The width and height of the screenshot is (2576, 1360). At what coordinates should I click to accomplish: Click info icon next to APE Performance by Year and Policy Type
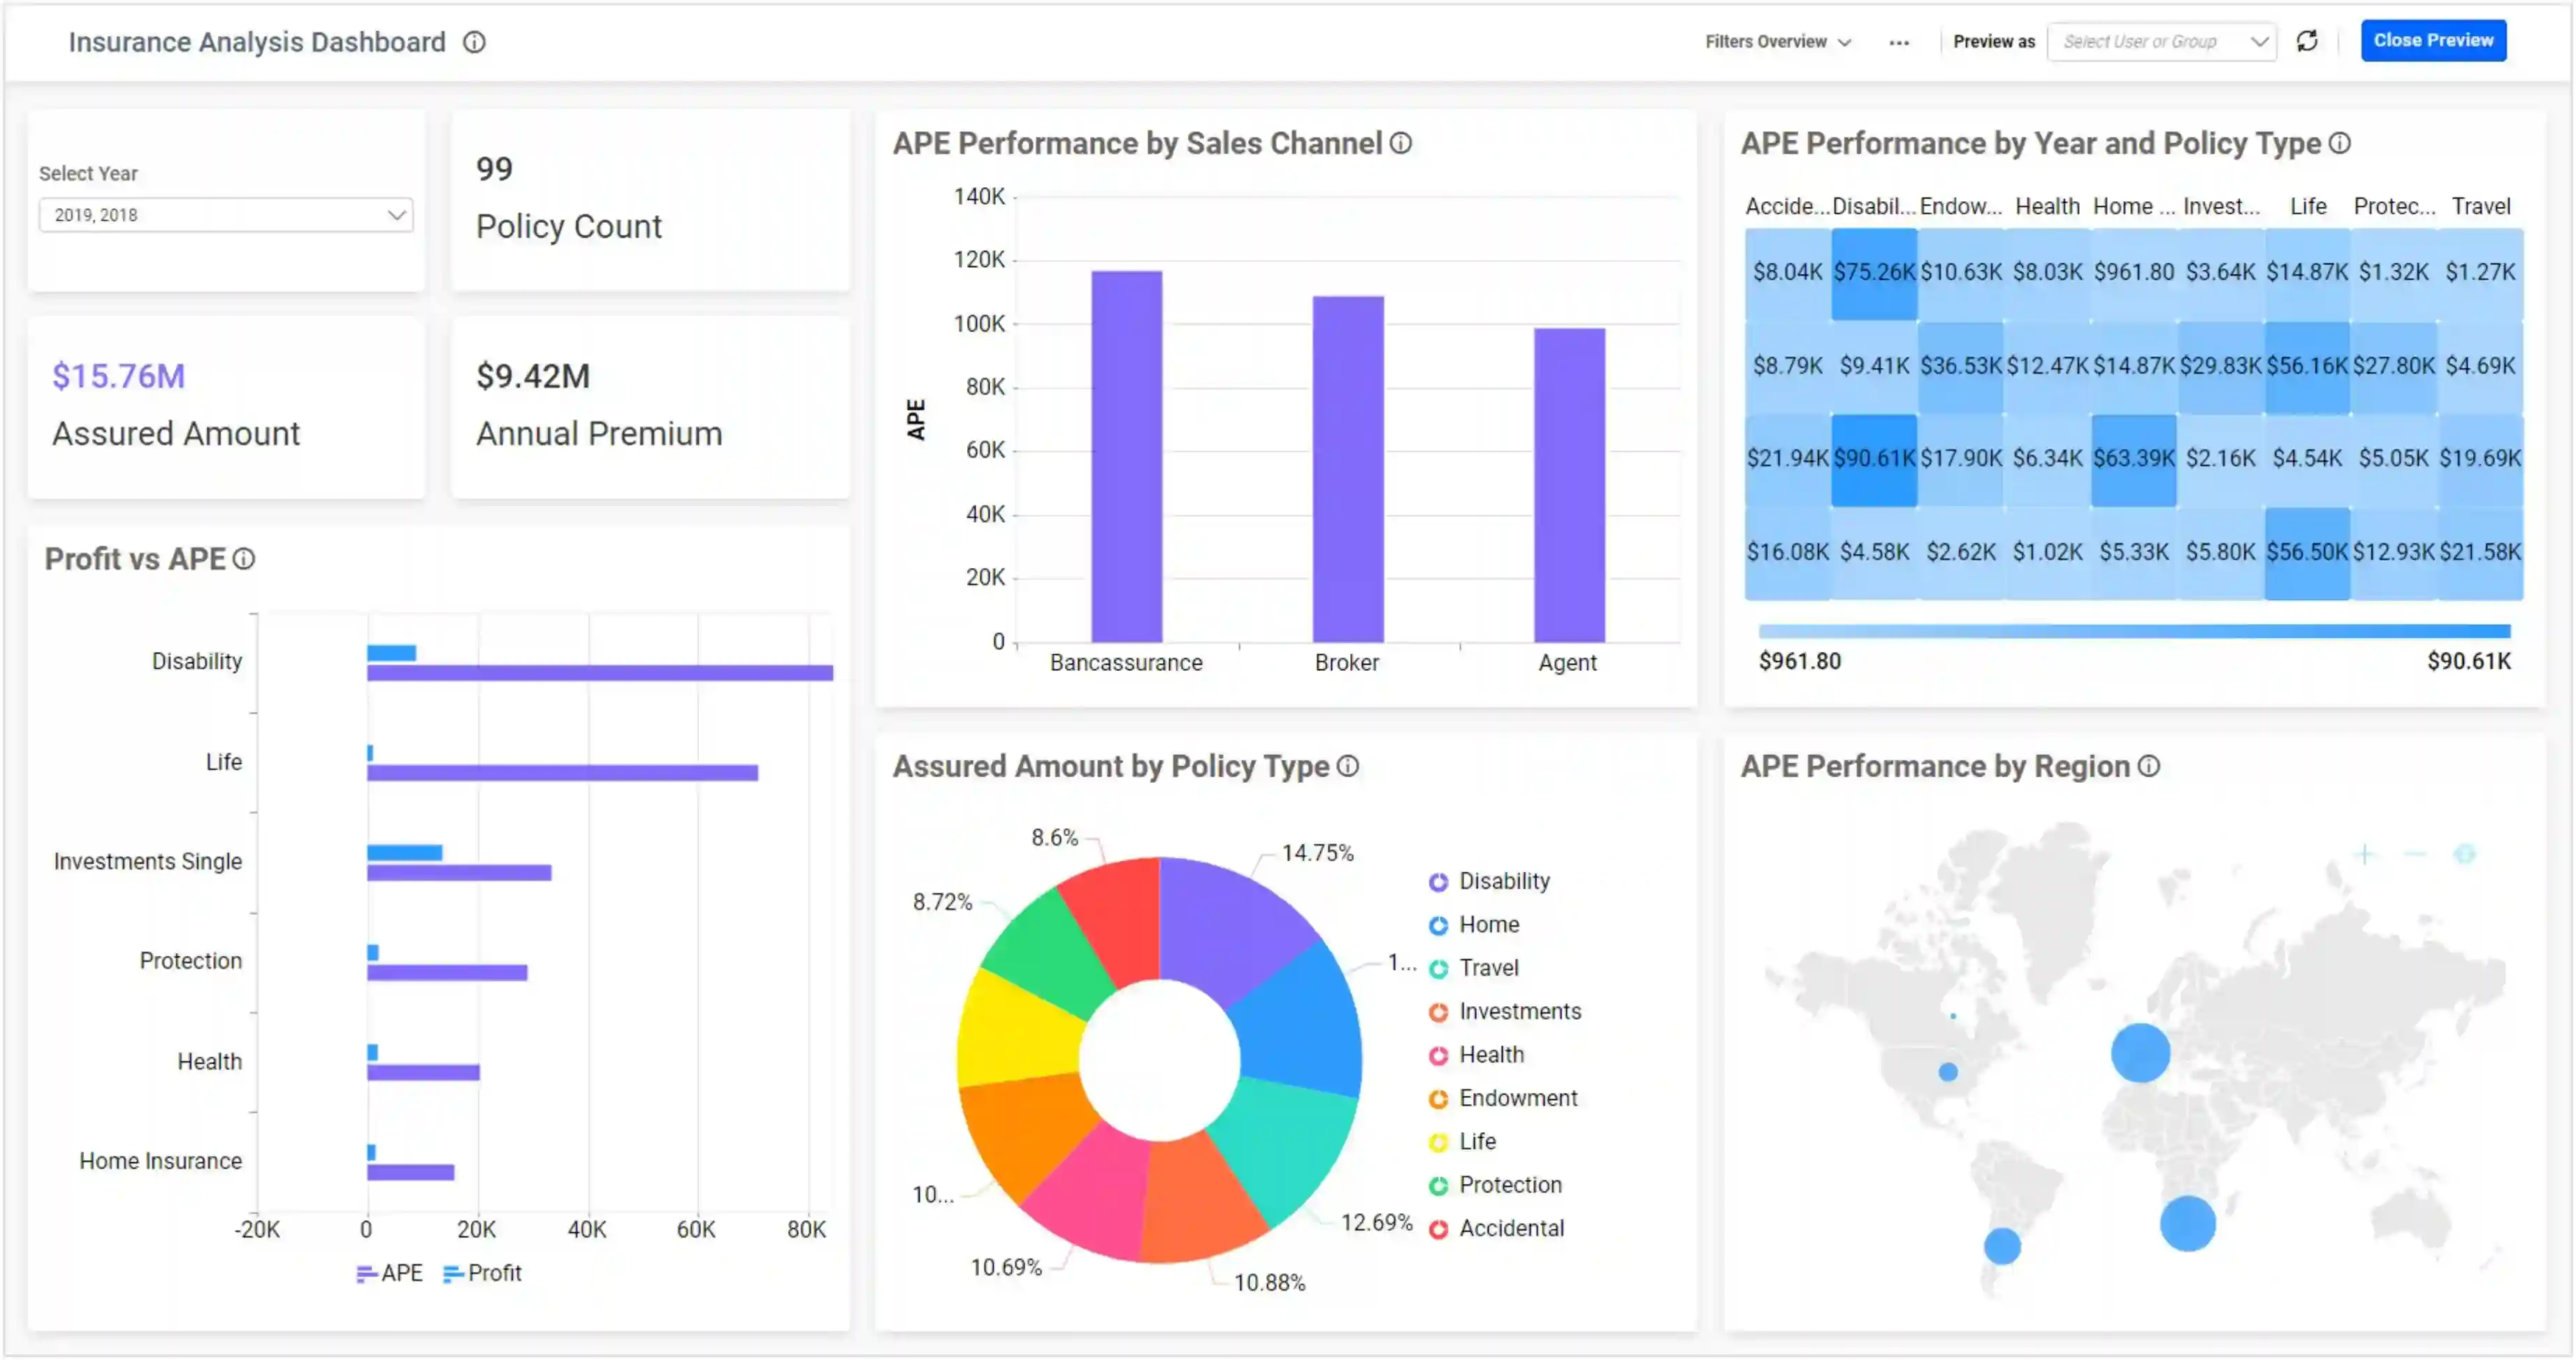(2340, 143)
